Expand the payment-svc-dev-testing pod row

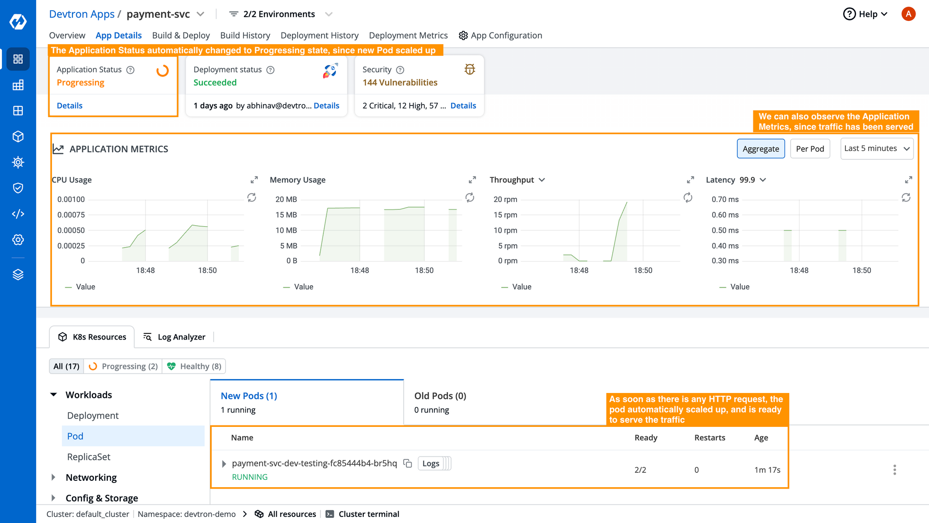[x=224, y=464]
